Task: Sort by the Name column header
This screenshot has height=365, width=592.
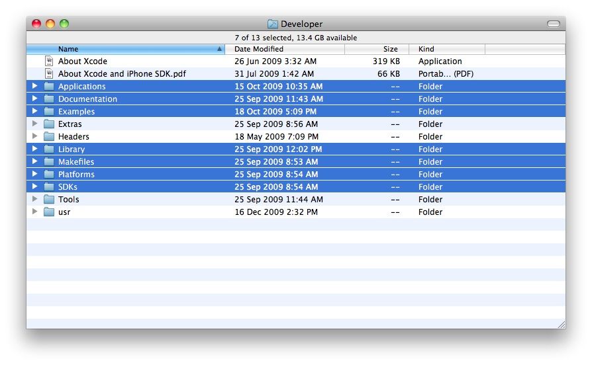Action: click(126, 49)
